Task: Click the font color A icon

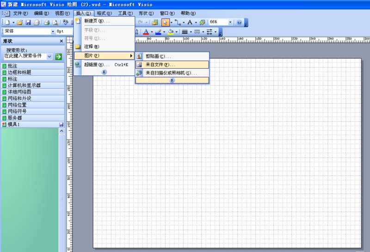Action: click(x=146, y=32)
